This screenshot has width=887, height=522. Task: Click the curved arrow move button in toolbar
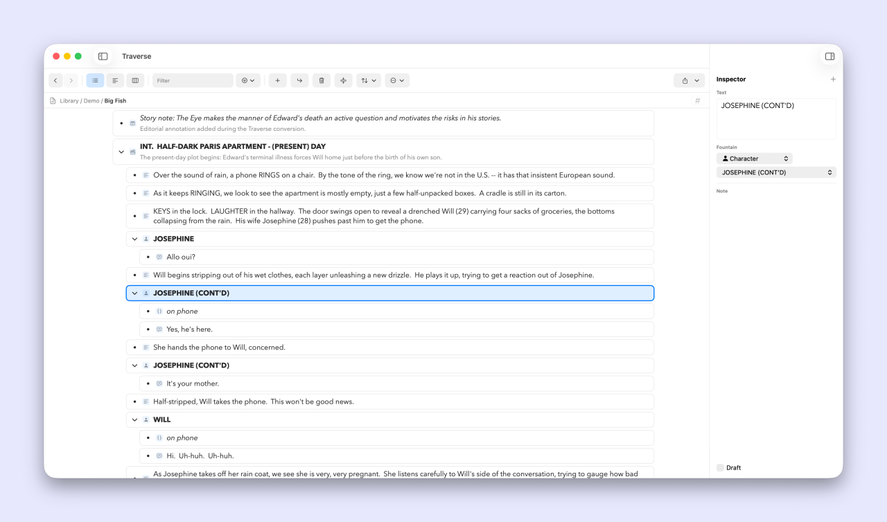coord(299,80)
